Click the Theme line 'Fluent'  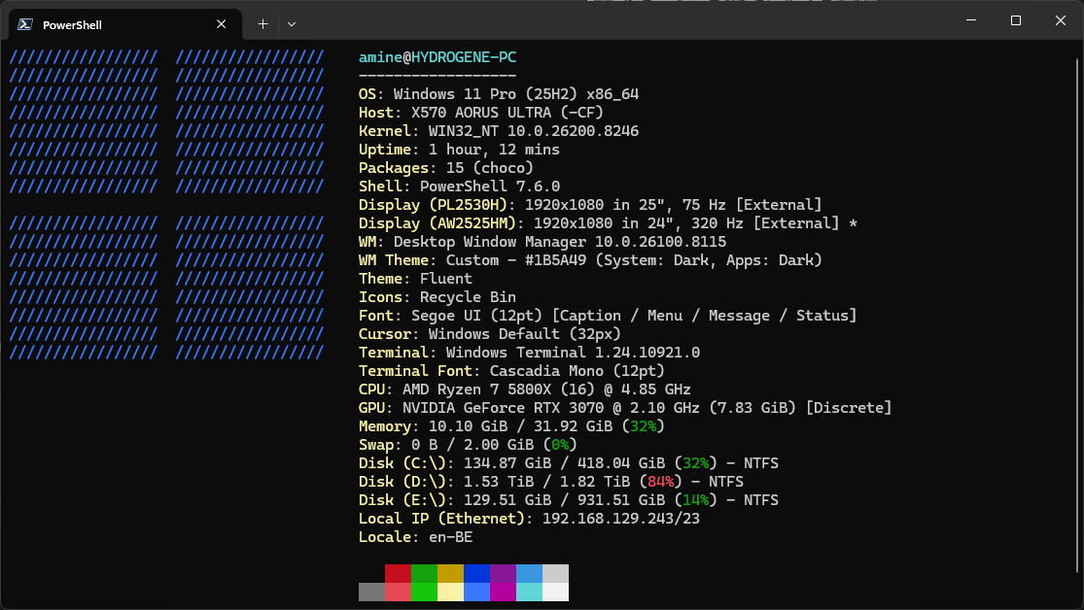click(415, 279)
